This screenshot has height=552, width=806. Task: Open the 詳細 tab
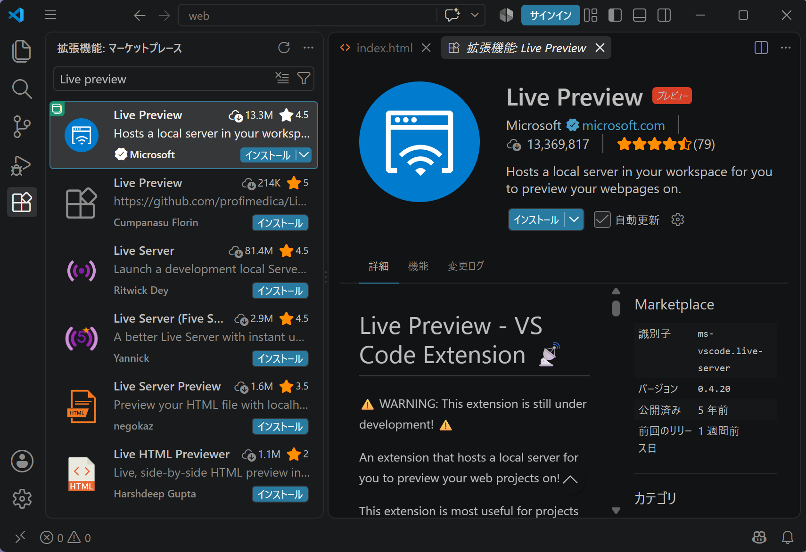pyautogui.click(x=378, y=266)
